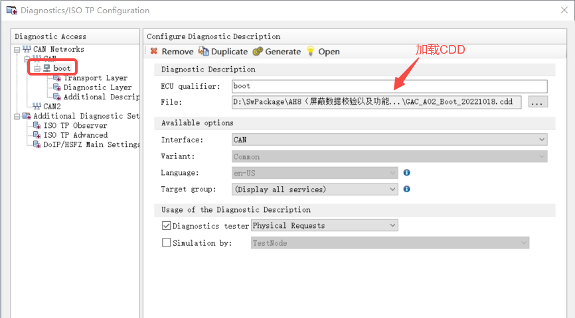Click the ISO TP Advanced icon
The height and width of the screenshot is (318, 575).
(x=37, y=135)
